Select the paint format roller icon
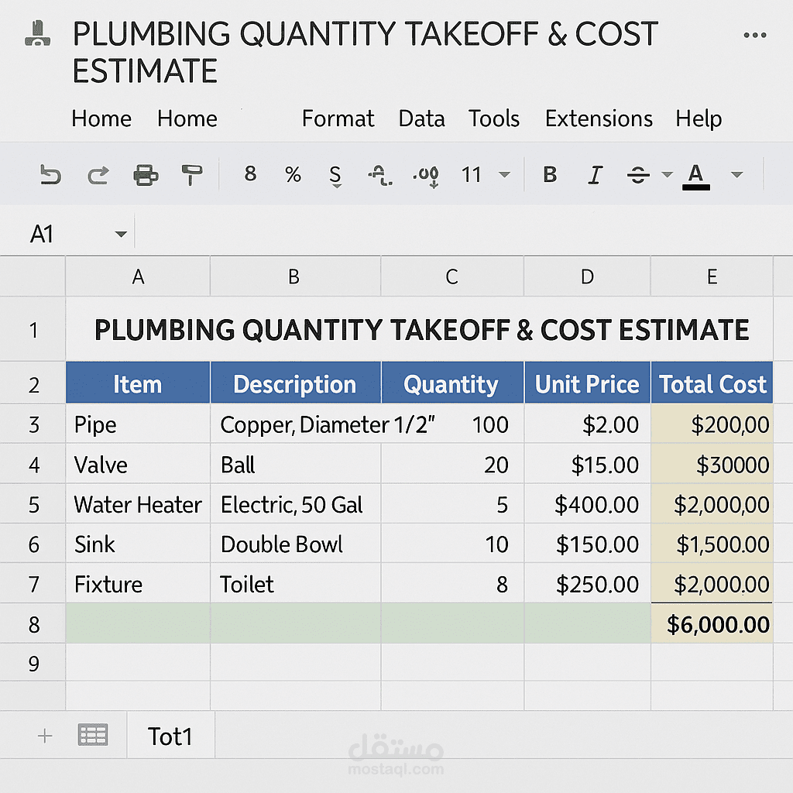 192,175
